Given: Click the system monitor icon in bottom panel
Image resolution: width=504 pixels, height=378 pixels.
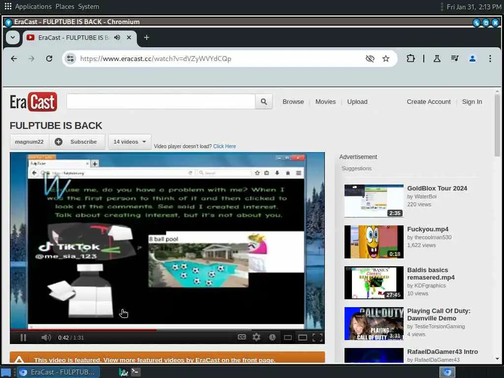Looking at the screenshot, I should coord(124,372).
